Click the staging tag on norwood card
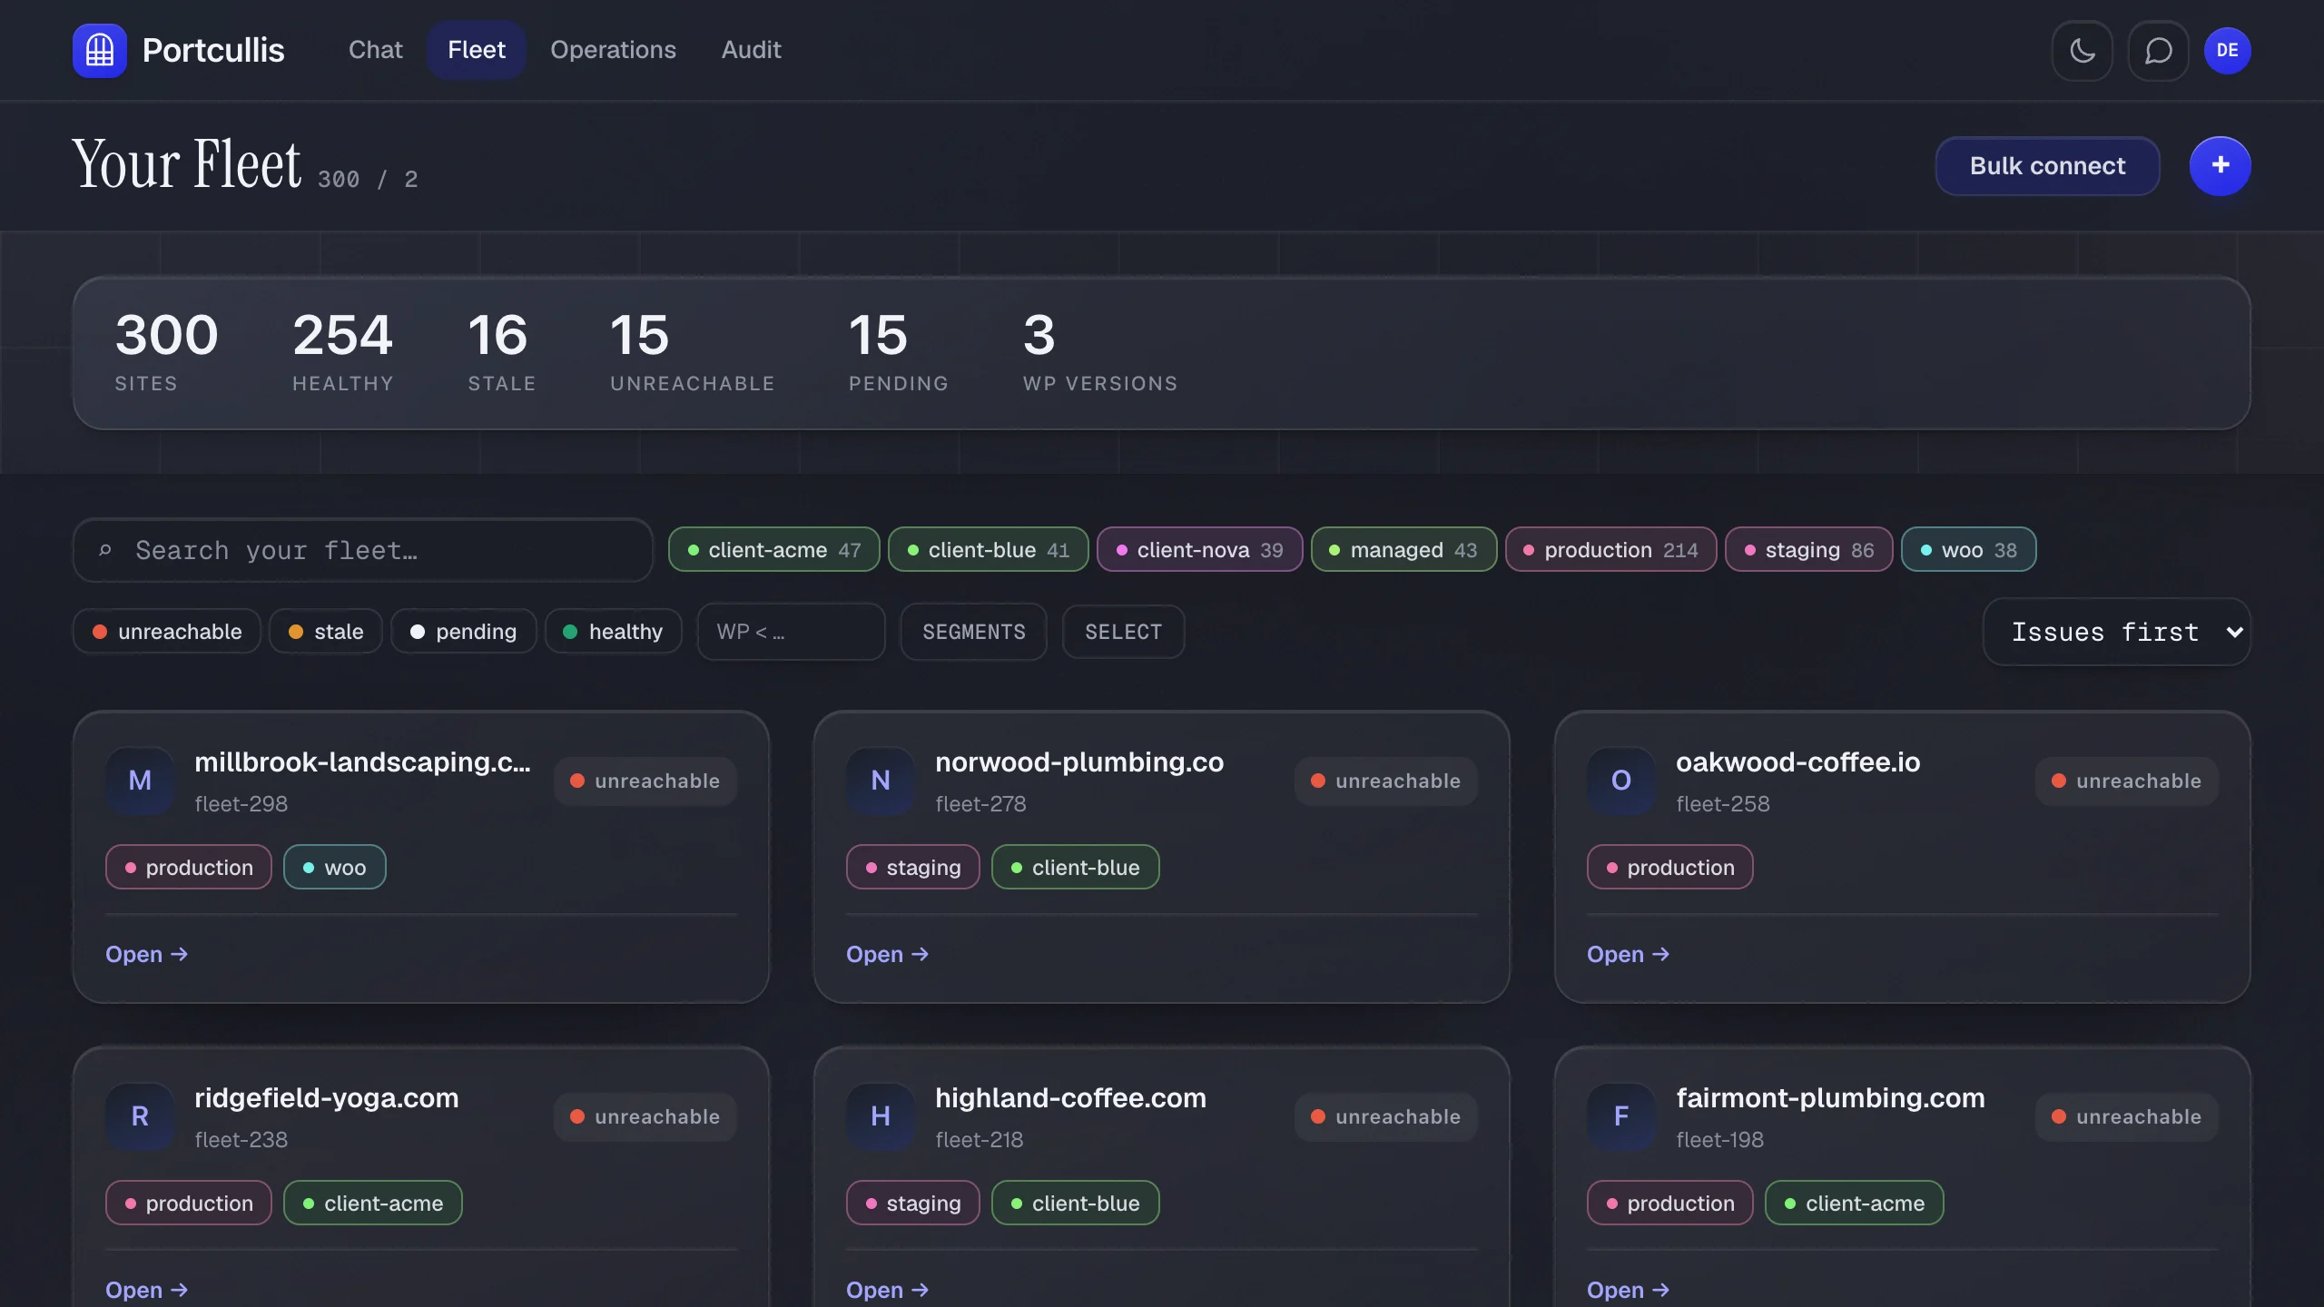The height and width of the screenshot is (1307, 2324). click(913, 868)
